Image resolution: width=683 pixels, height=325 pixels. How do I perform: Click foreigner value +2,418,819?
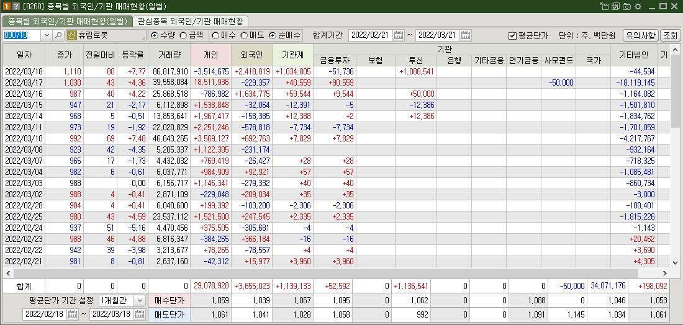(252, 71)
